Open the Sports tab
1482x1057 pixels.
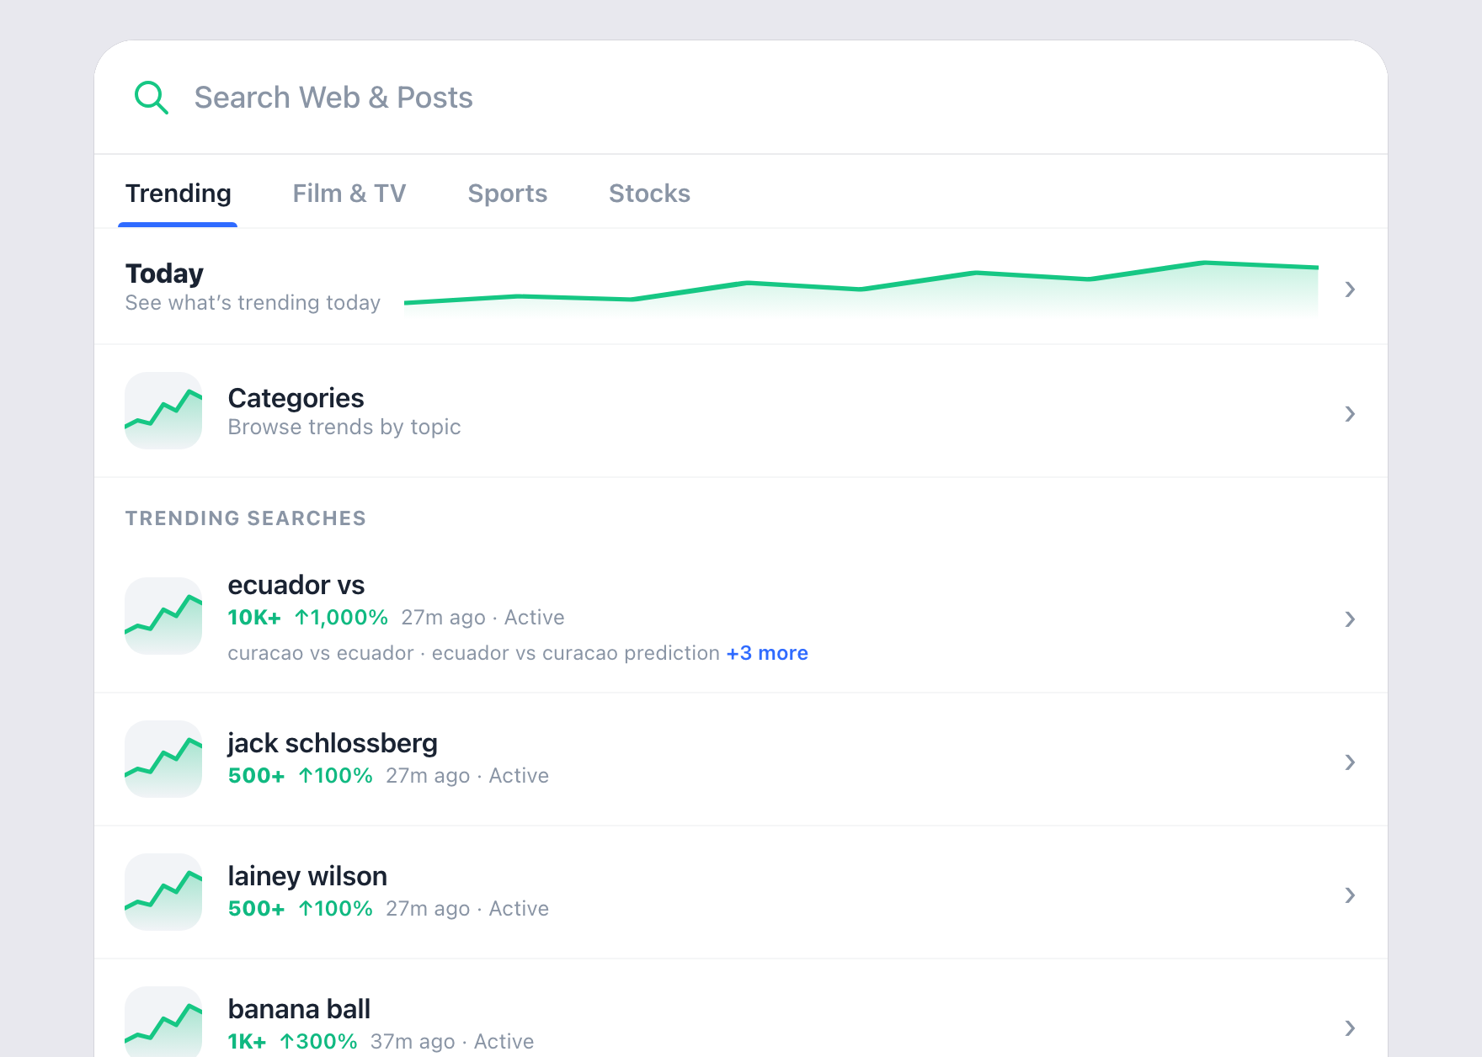click(508, 194)
